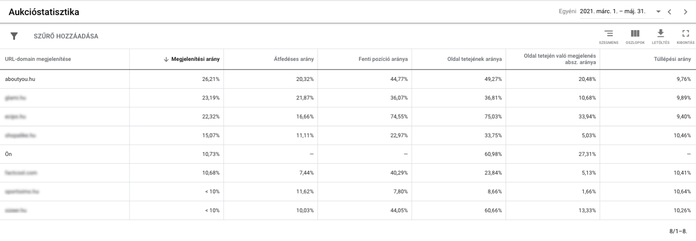Click Szűrő hozzáadása to add a filter
The width and height of the screenshot is (696, 241).
pos(66,36)
